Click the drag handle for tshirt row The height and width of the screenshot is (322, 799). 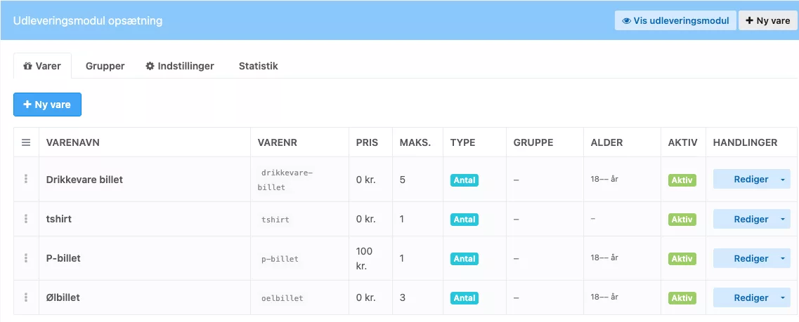[x=26, y=219]
